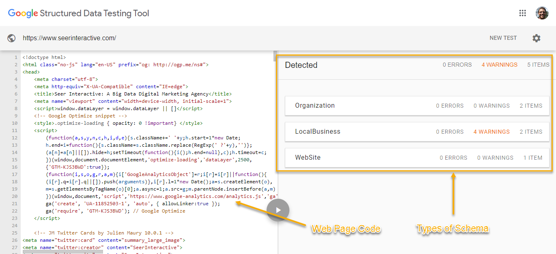Click the LocalBusiness 4 WARNINGS label
This screenshot has width=556, height=254.
tap(491, 132)
